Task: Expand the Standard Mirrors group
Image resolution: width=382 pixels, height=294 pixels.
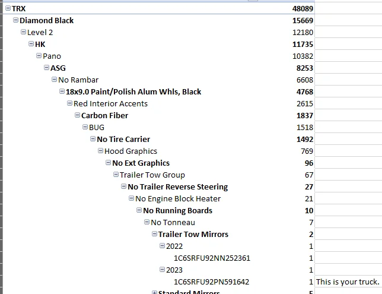Action: pyautogui.click(x=154, y=292)
